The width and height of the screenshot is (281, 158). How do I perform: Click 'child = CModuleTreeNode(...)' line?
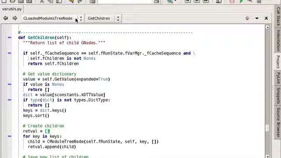[93, 141]
